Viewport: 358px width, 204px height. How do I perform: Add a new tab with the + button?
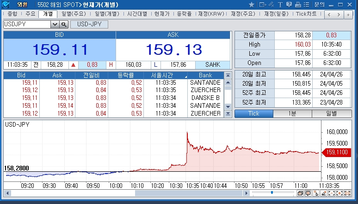click(348, 15)
